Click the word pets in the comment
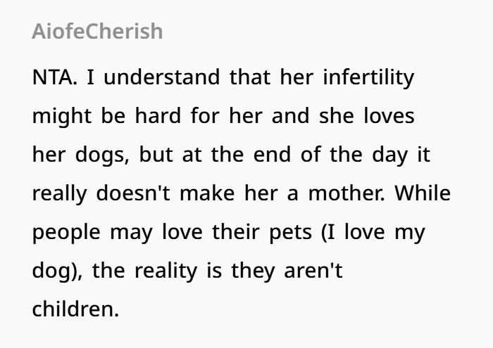The height and width of the screenshot is (348, 493). pyautogui.click(x=290, y=232)
